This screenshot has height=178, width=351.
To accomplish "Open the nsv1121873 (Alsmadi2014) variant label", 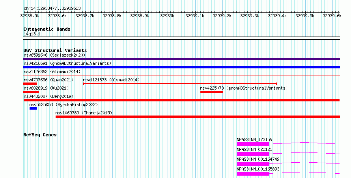I will (x=111, y=80).
